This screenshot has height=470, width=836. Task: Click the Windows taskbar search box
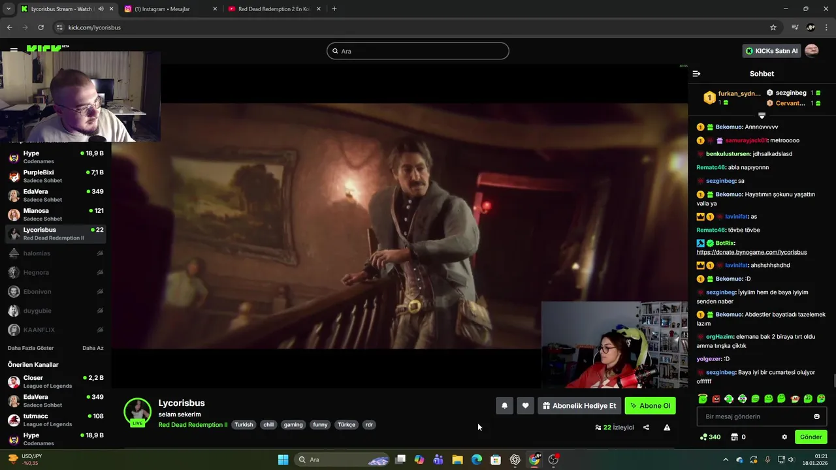[x=343, y=460]
